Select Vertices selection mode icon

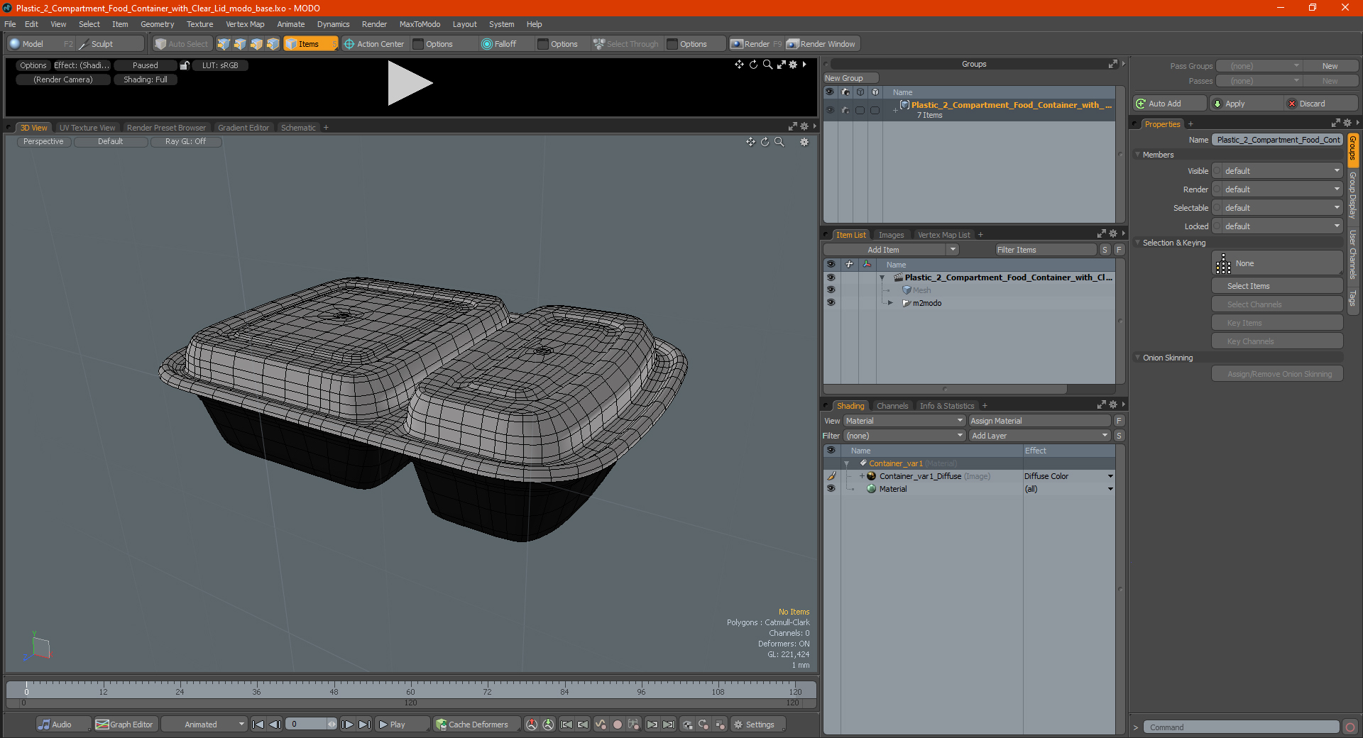tap(224, 44)
